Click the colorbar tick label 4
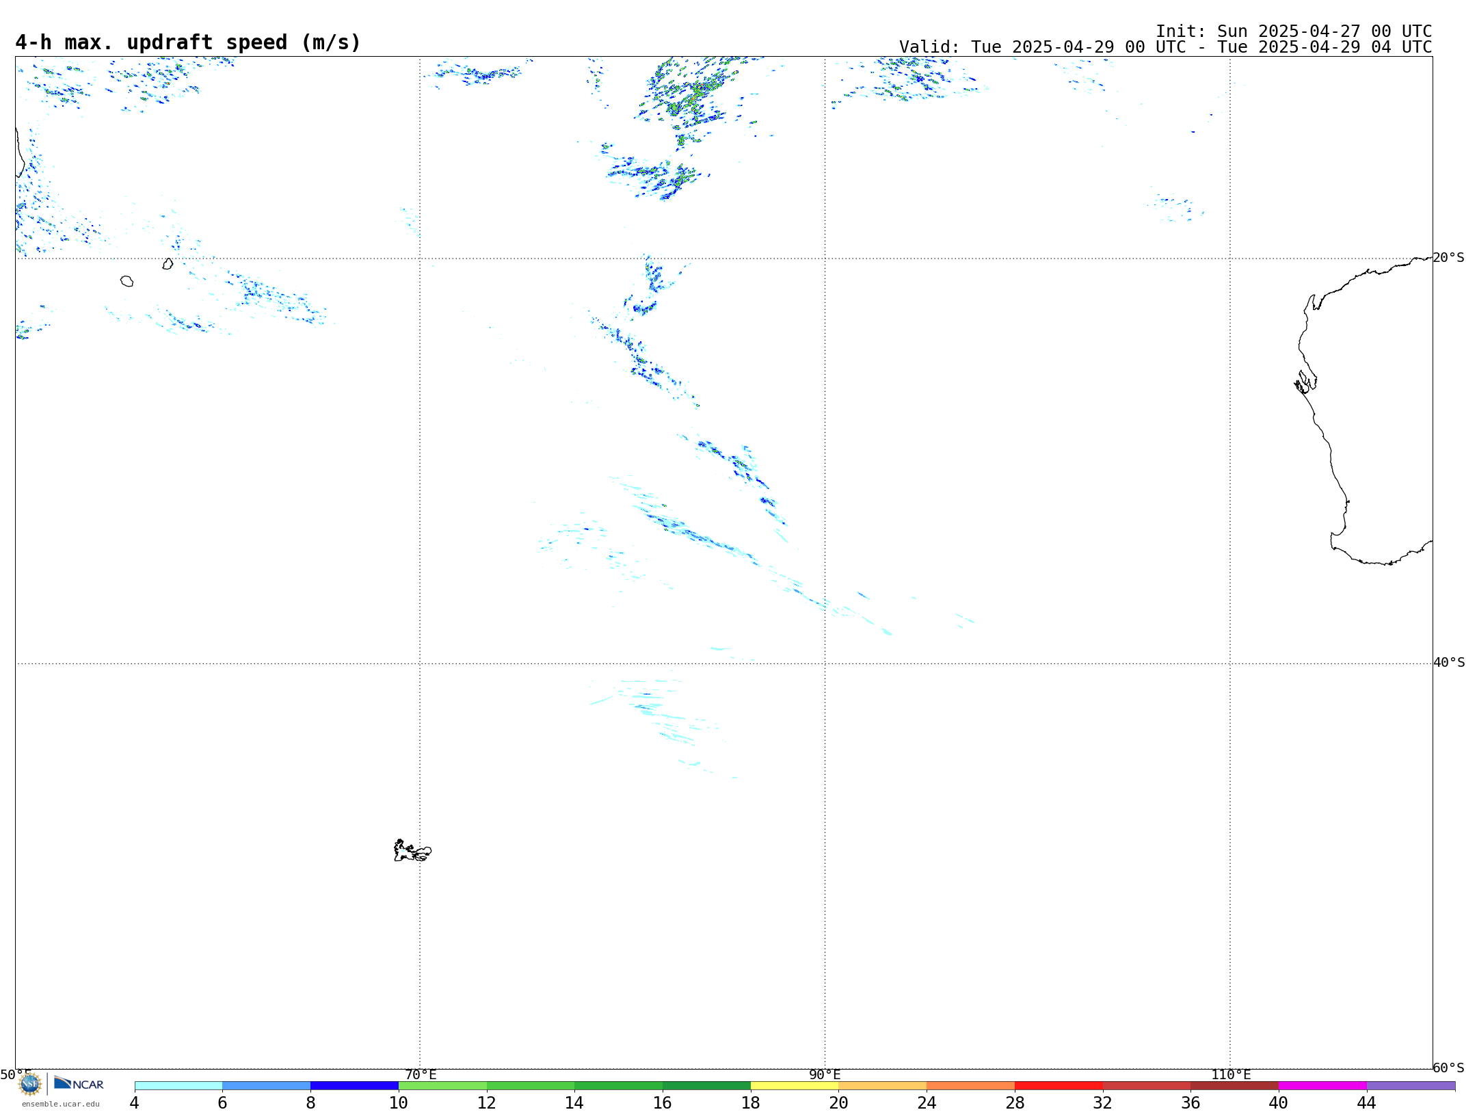This screenshot has width=1477, height=1112. (x=135, y=1102)
